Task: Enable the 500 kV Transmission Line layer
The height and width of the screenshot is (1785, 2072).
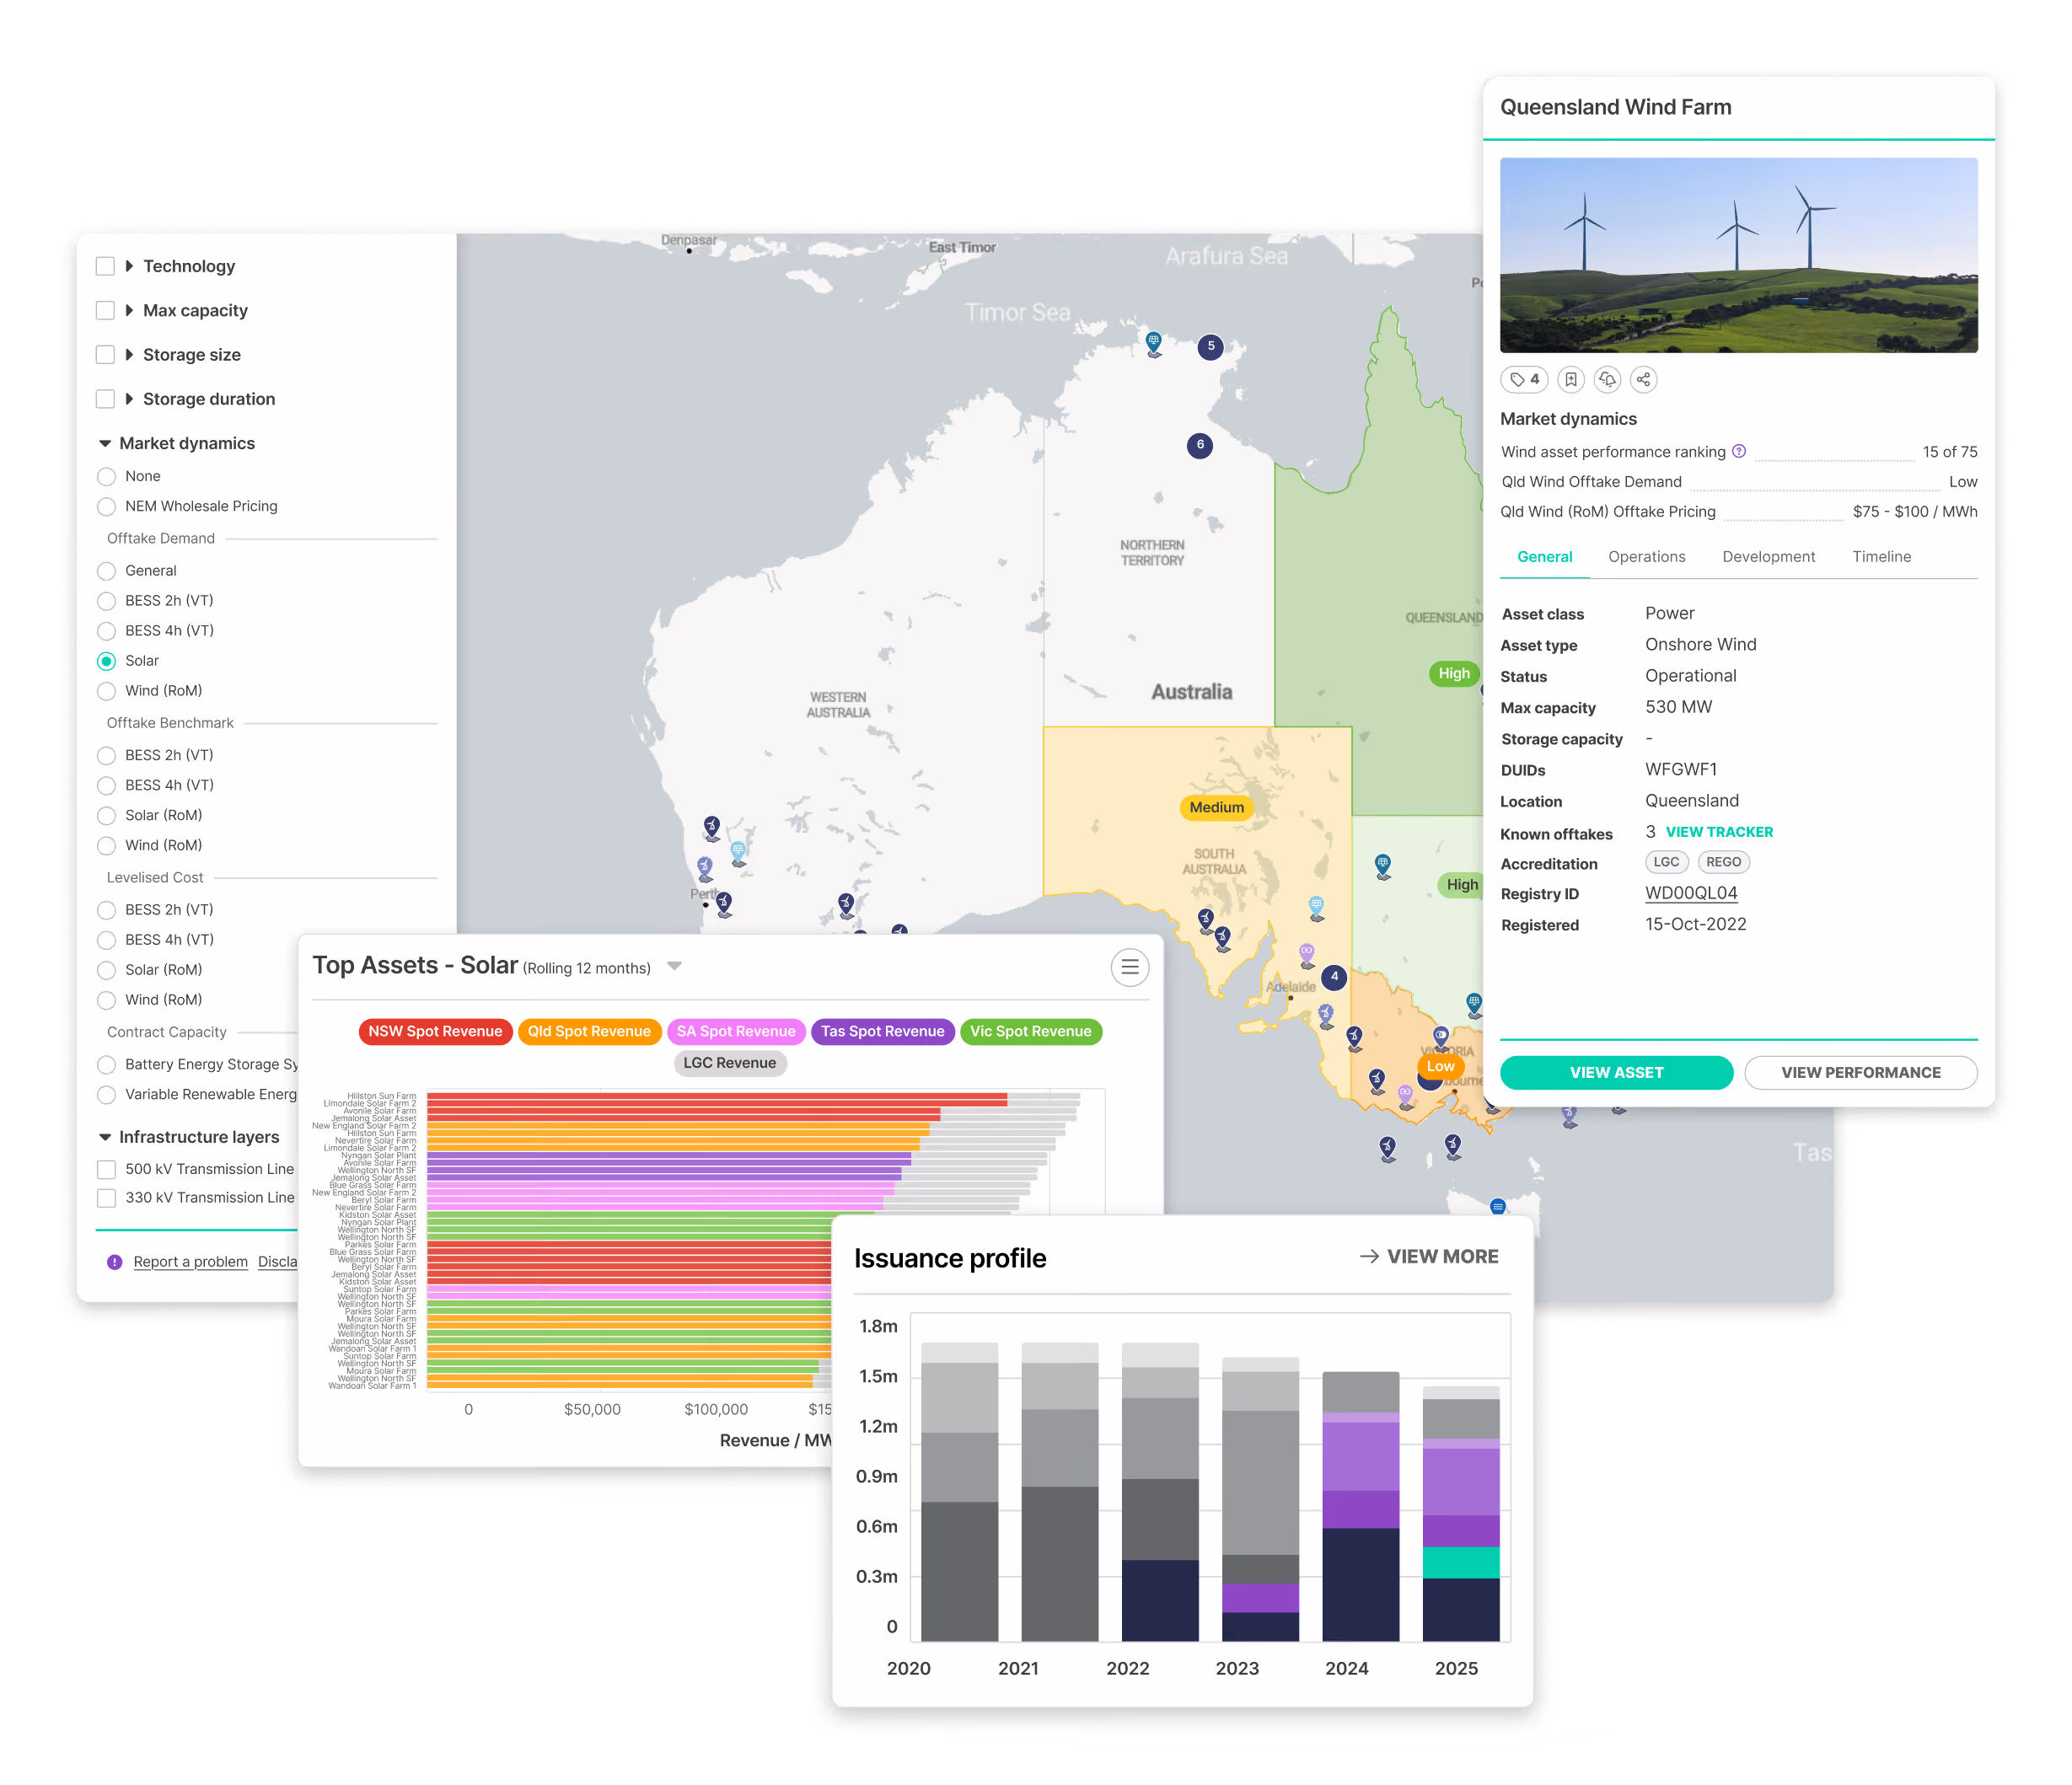Action: [106, 1169]
